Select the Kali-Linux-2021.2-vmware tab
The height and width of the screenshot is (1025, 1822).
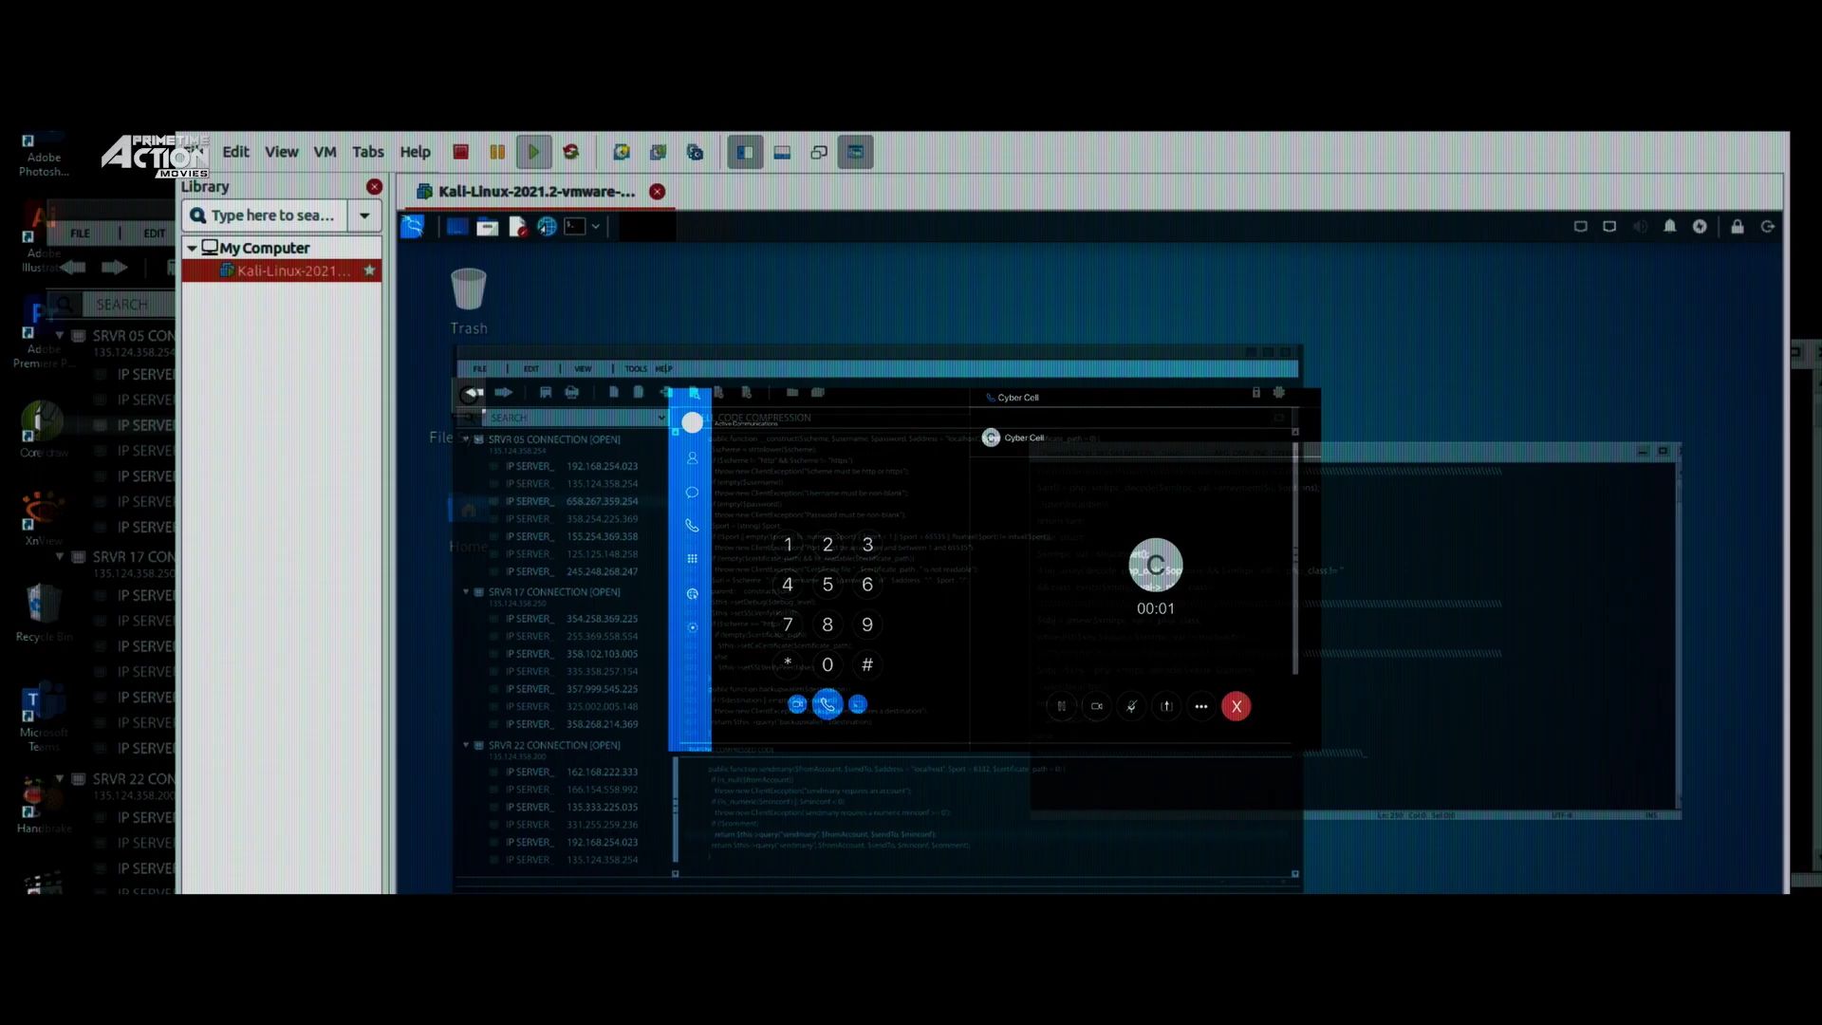(536, 192)
